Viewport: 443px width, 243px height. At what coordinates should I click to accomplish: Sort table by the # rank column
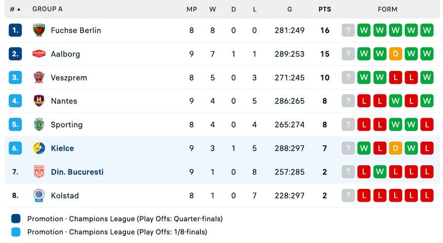[x=15, y=9]
